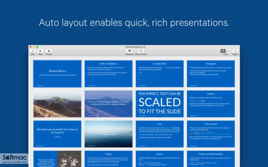Minimize the Deckset window
Viewport: 268px width, 167px height.
(34, 47)
